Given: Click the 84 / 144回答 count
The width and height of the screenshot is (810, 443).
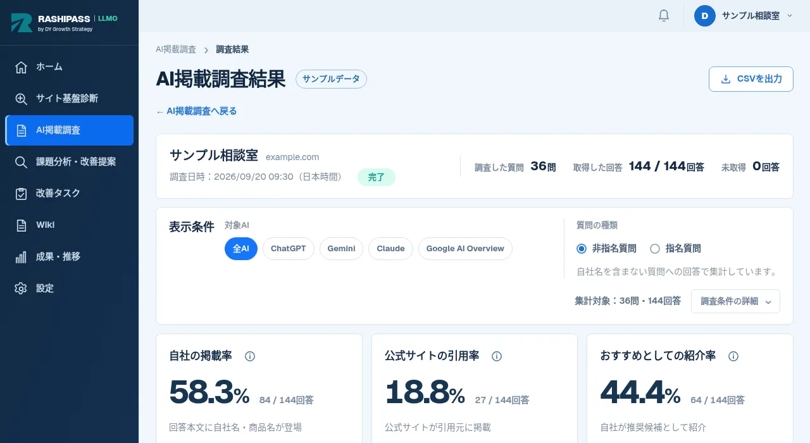Looking at the screenshot, I should (287, 400).
